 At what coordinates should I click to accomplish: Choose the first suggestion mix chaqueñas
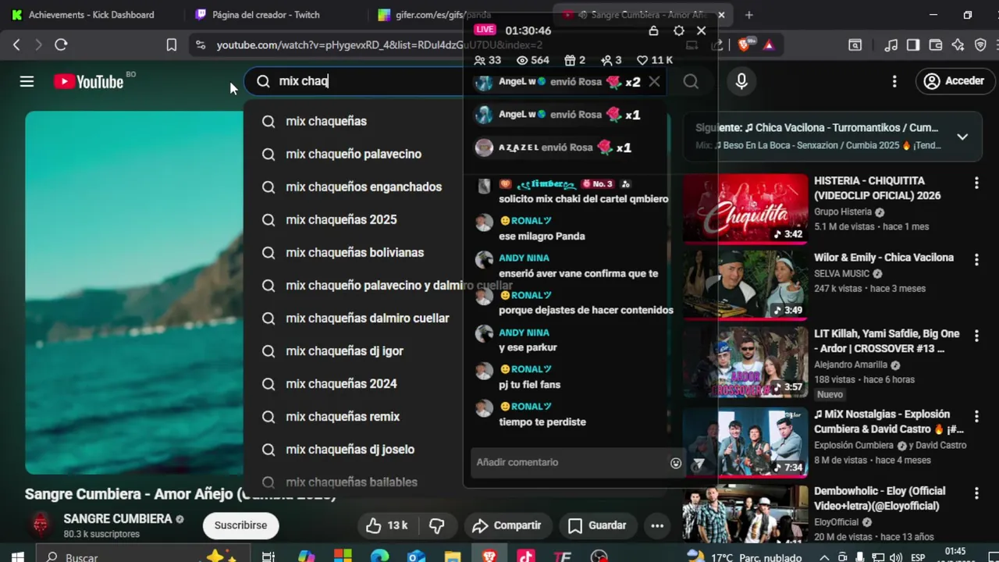[326, 121]
